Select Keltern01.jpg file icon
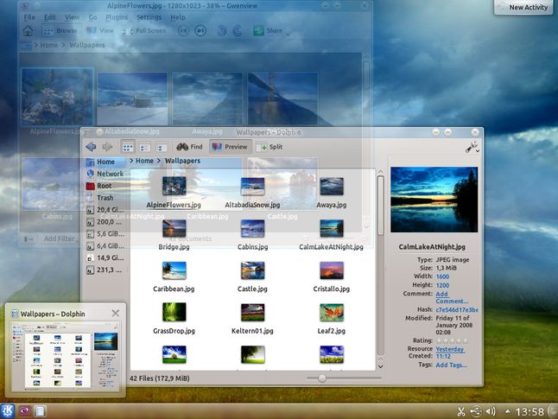The width and height of the screenshot is (558, 419). [x=252, y=312]
